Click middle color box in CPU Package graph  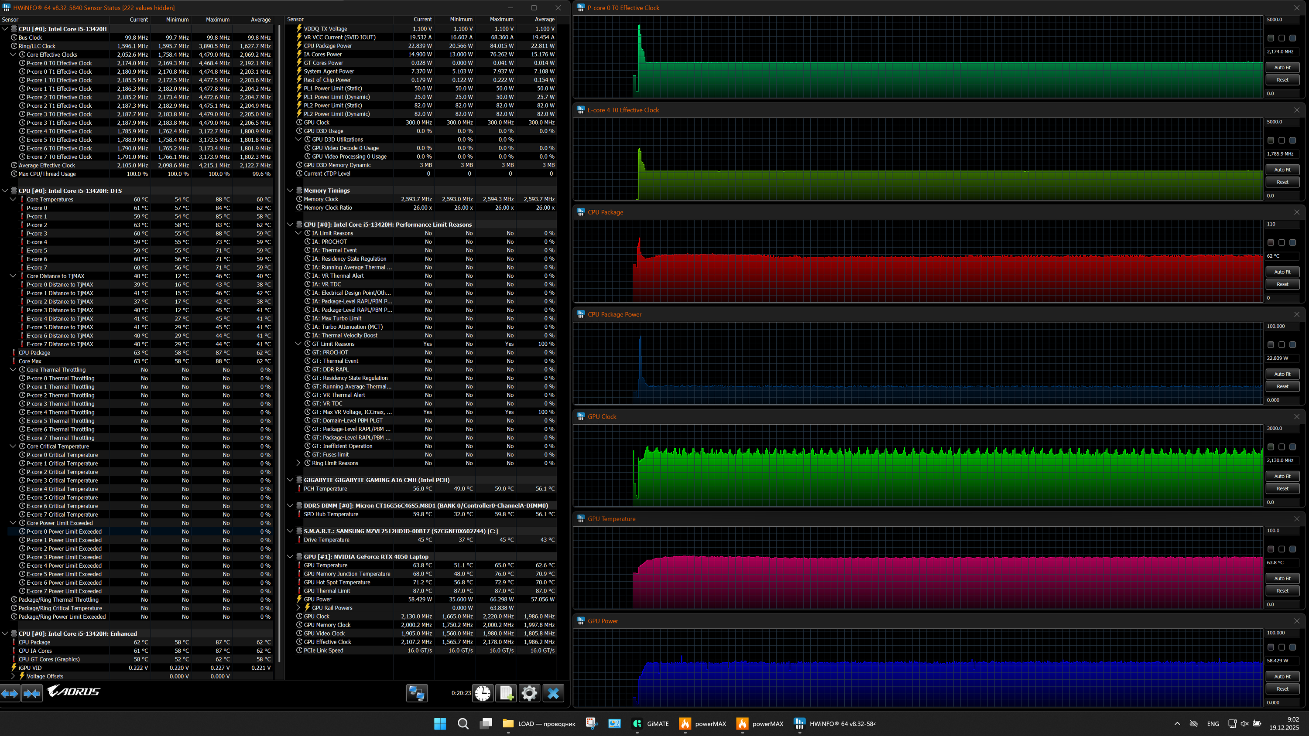[1282, 243]
